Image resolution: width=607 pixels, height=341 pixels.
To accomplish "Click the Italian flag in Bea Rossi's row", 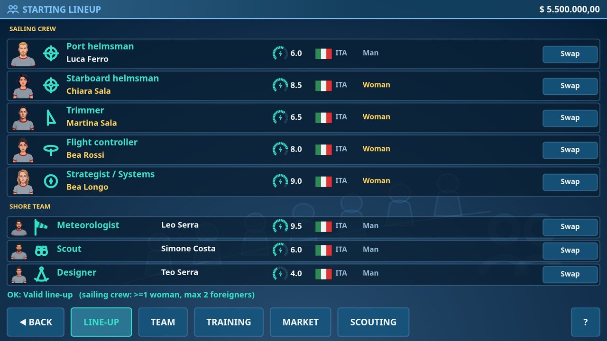I will pos(323,150).
